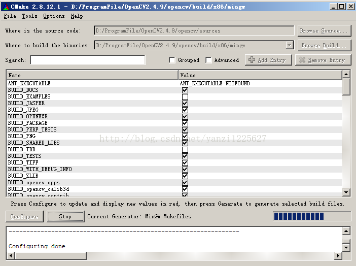Uncheck the BUILD_DOCS checkbox
The height and width of the screenshot is (266, 356).
point(185,90)
